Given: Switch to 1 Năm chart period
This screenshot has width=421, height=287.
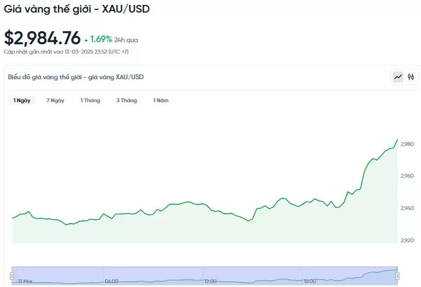Looking at the screenshot, I should (x=161, y=101).
